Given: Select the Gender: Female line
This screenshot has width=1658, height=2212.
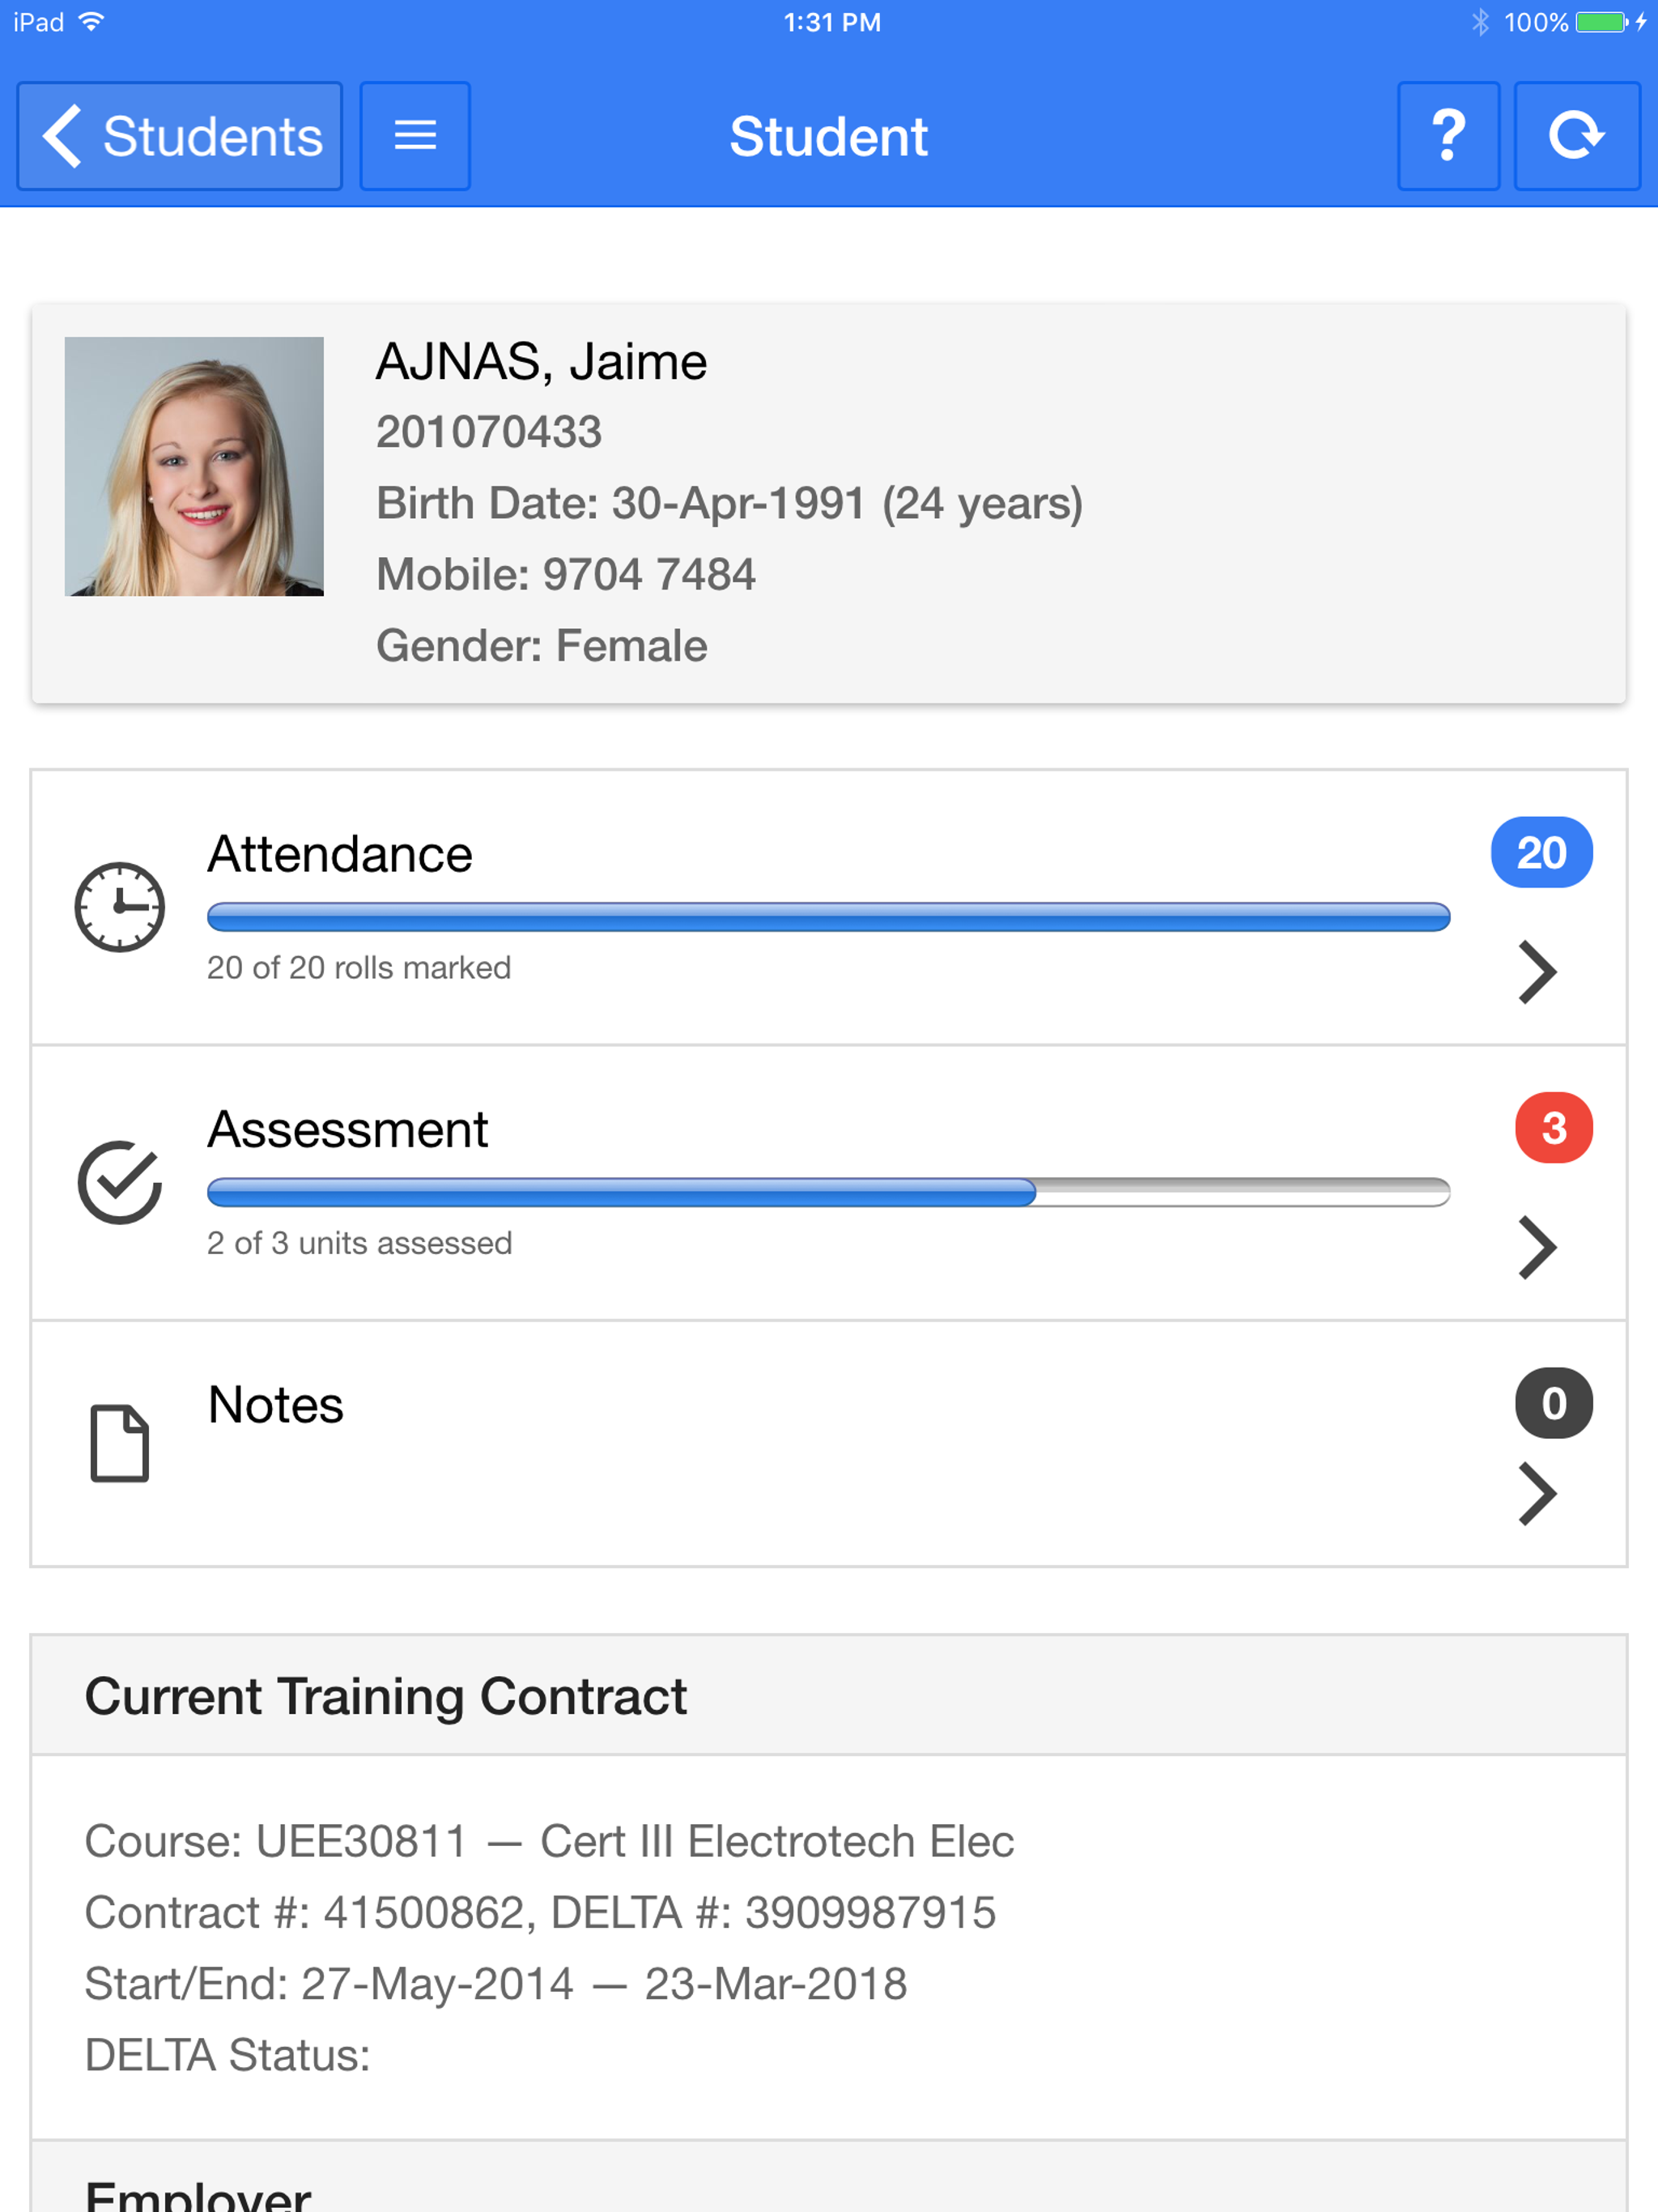Looking at the screenshot, I should [x=542, y=645].
